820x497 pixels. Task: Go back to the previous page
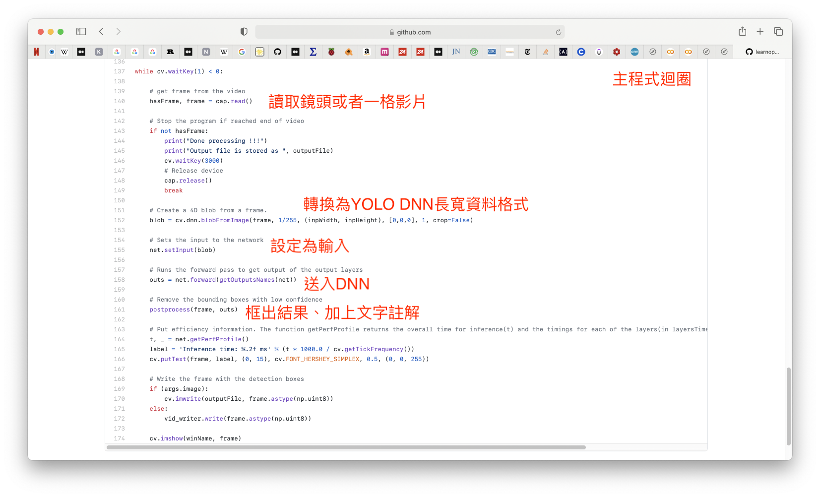click(x=101, y=32)
